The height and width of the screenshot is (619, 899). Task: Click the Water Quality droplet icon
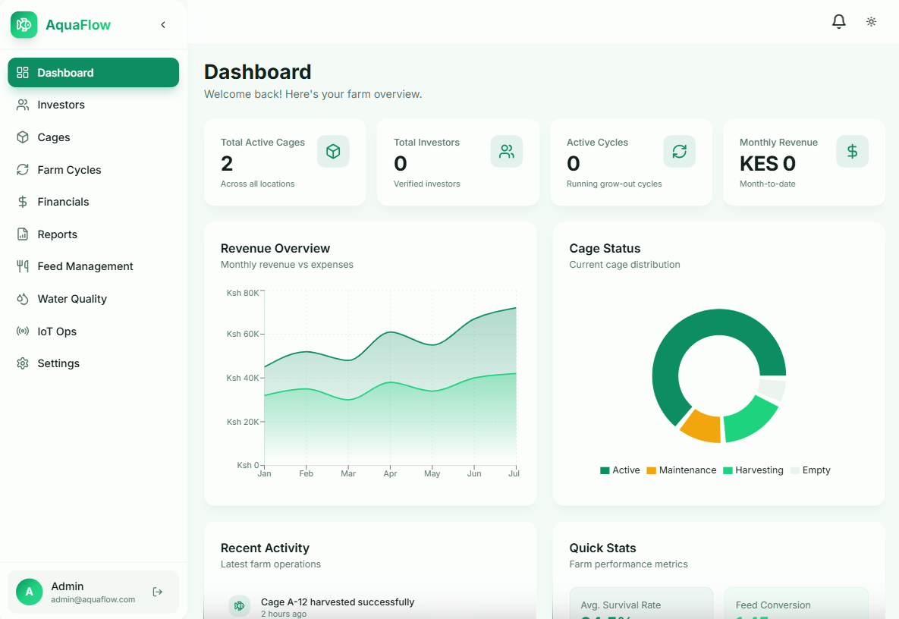[22, 299]
